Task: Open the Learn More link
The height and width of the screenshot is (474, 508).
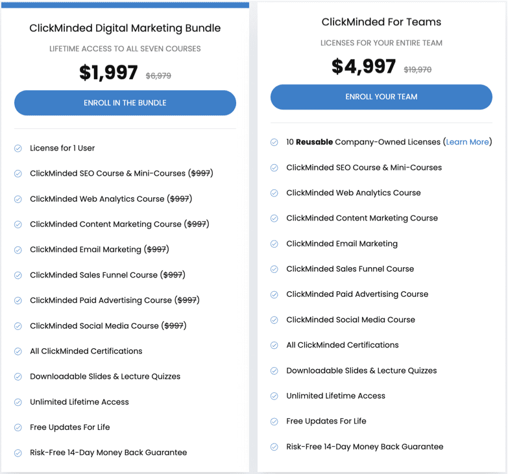Action: [x=467, y=142]
